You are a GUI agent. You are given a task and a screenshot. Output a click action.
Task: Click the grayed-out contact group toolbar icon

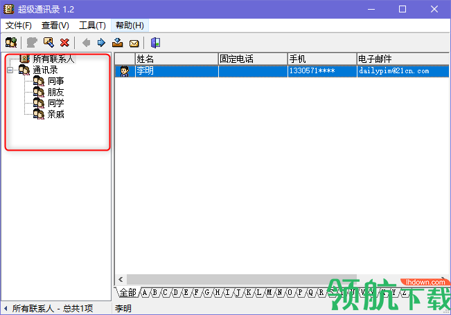click(32, 43)
